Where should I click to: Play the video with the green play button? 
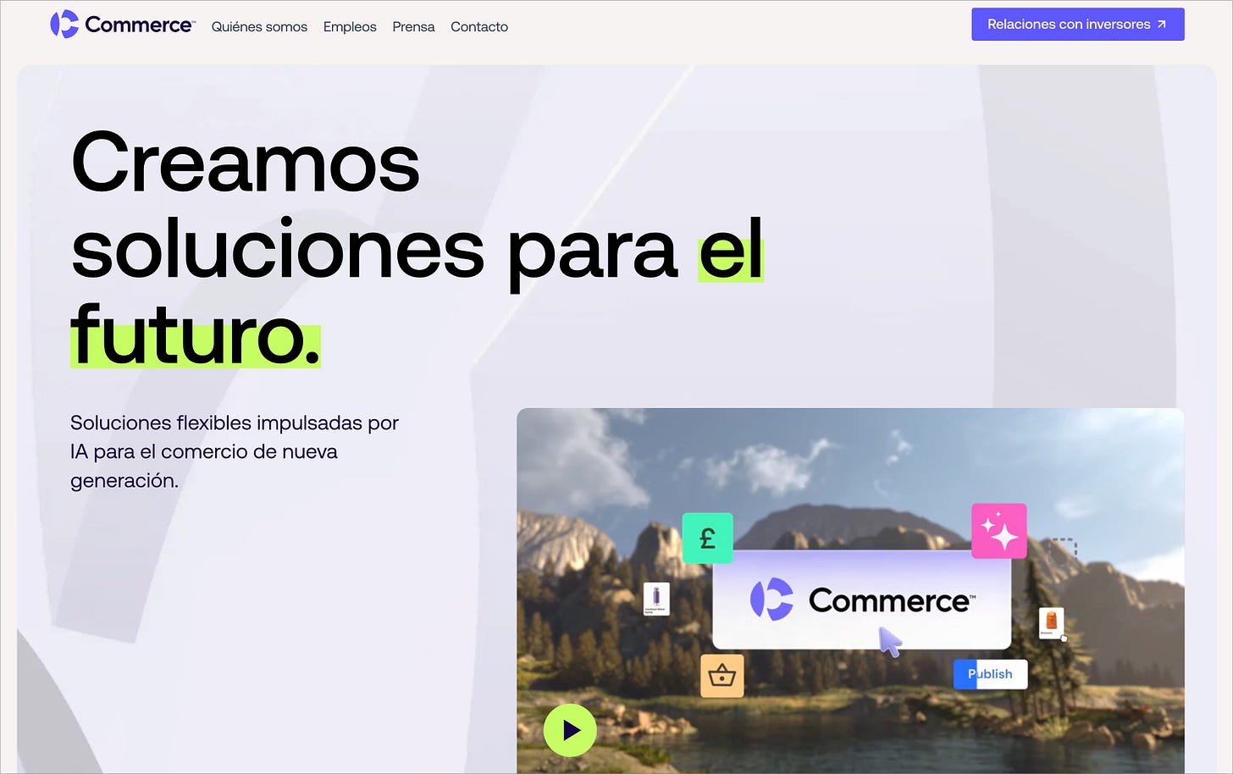(570, 730)
